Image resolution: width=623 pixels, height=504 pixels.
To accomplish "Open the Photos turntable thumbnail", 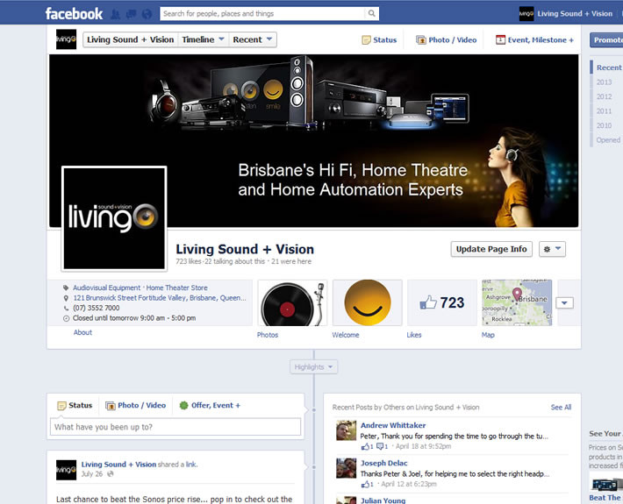I will (292, 302).
